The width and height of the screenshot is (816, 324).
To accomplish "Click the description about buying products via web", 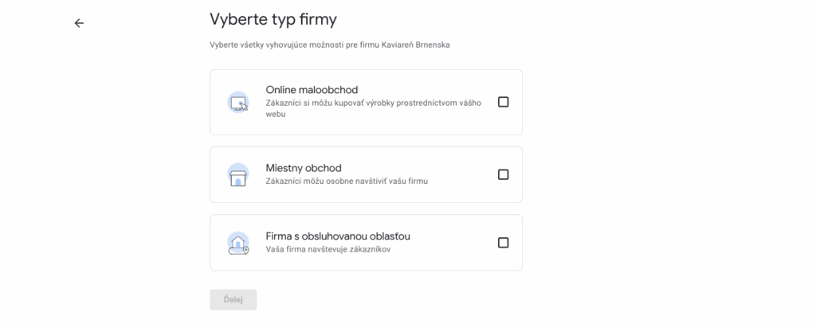I will pos(374,108).
